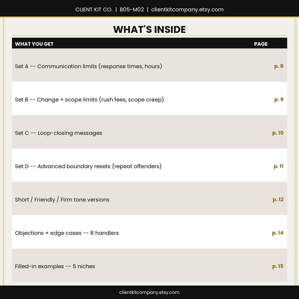Open clientkitcompany.etsy.com link in top banner

pos(187,9)
